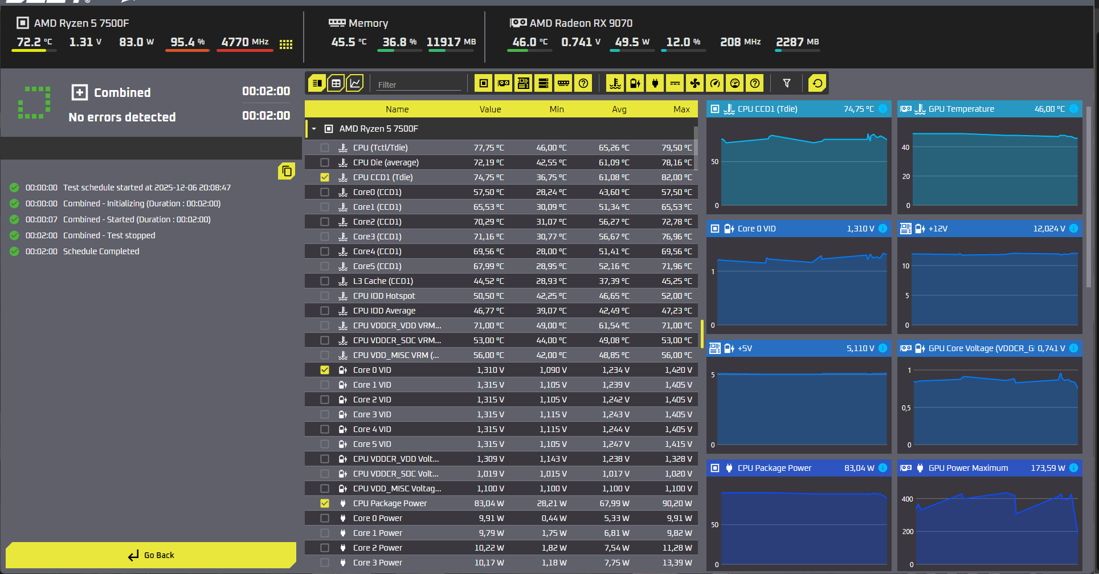Viewport: 1099px width, 574px height.
Task: Sort the table by the Min column
Action: (x=557, y=109)
